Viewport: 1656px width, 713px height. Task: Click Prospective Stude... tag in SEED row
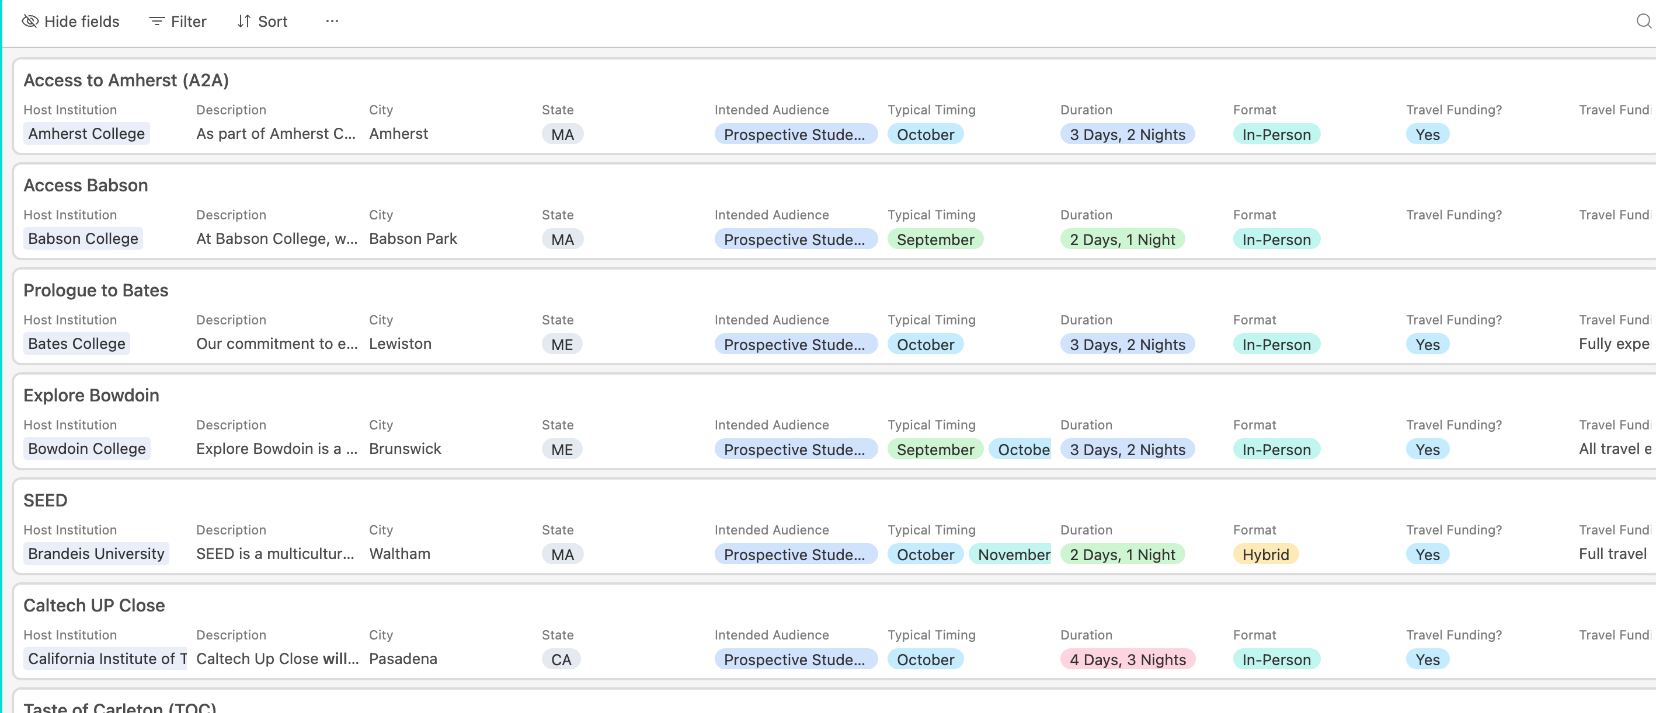pyautogui.click(x=796, y=554)
